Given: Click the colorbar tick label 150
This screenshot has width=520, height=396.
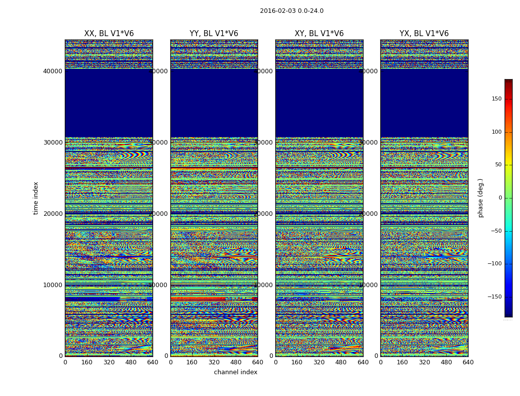Looking at the screenshot, I should coord(496,99).
